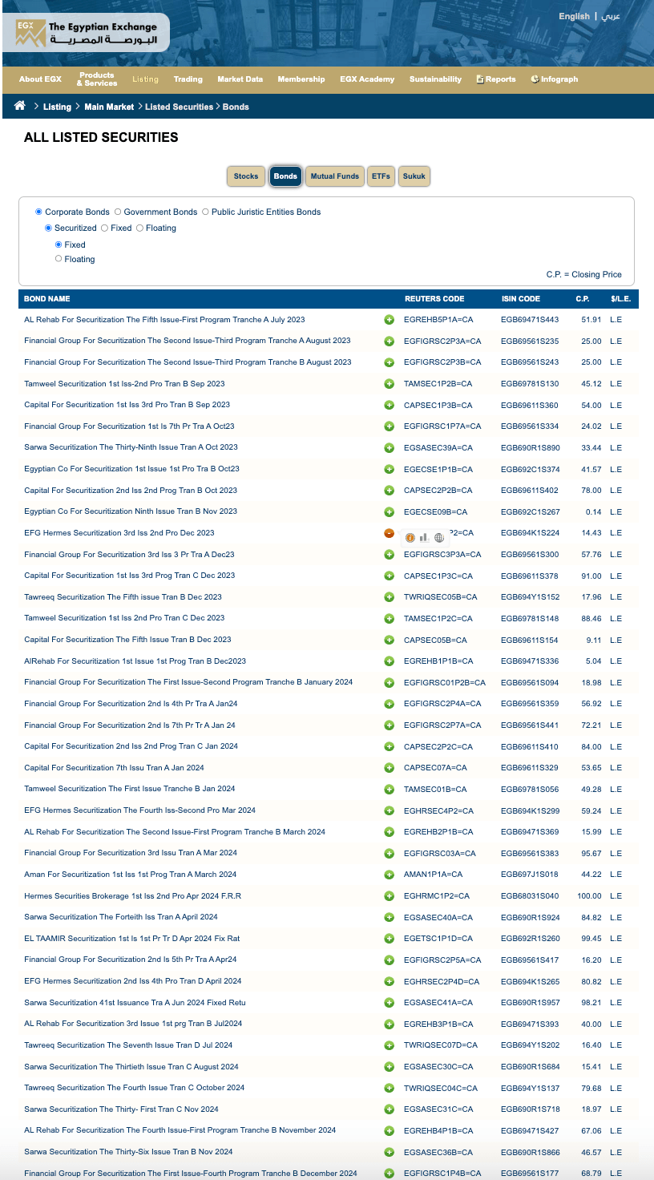The height and width of the screenshot is (1180, 654).
Task: Select Public Juristic Entities Bonds option
Action: [x=205, y=212]
